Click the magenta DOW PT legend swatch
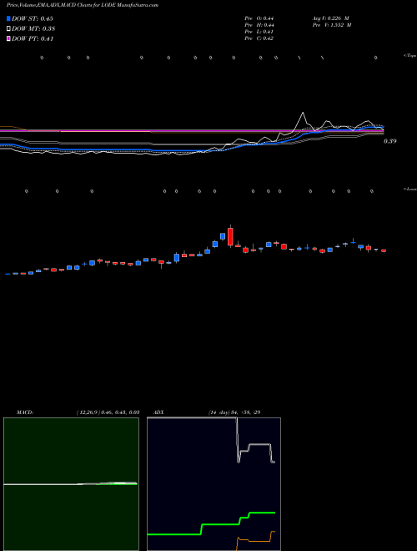Viewport: 417px width, 551px height. [x=9, y=39]
